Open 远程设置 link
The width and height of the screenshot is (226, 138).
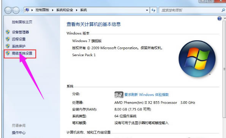19,39
